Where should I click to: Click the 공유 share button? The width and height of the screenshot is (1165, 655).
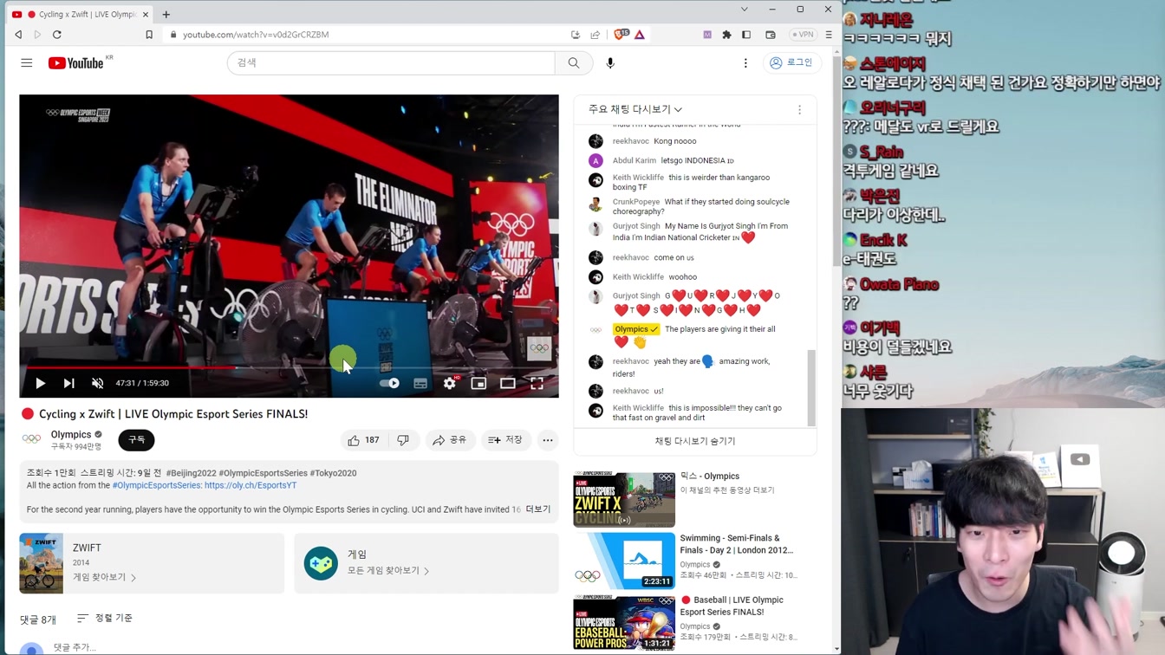(x=450, y=440)
